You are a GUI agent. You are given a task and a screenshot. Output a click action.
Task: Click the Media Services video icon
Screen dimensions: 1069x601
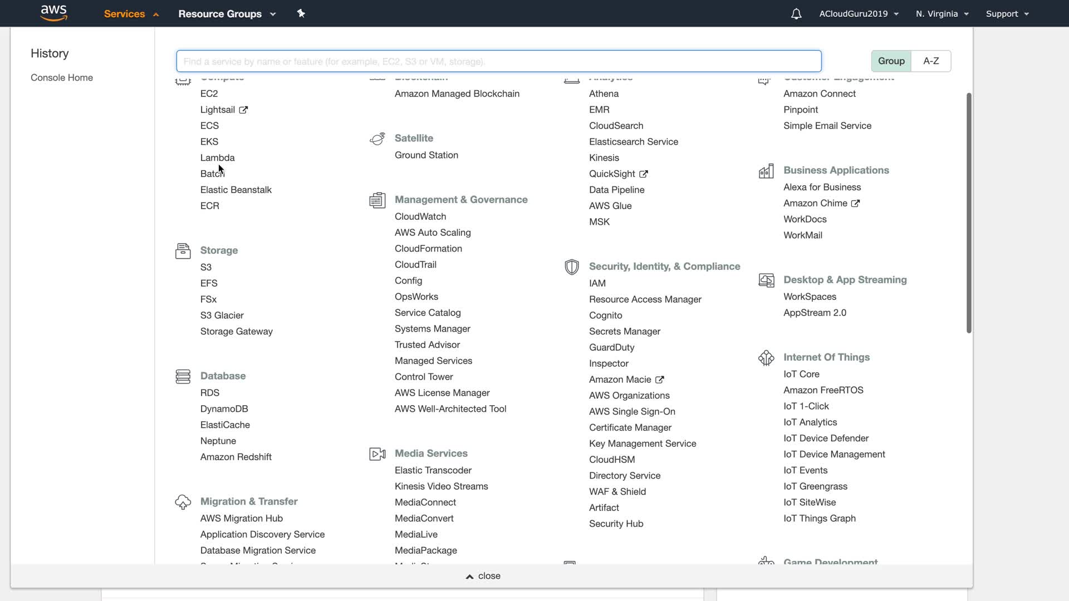click(377, 454)
